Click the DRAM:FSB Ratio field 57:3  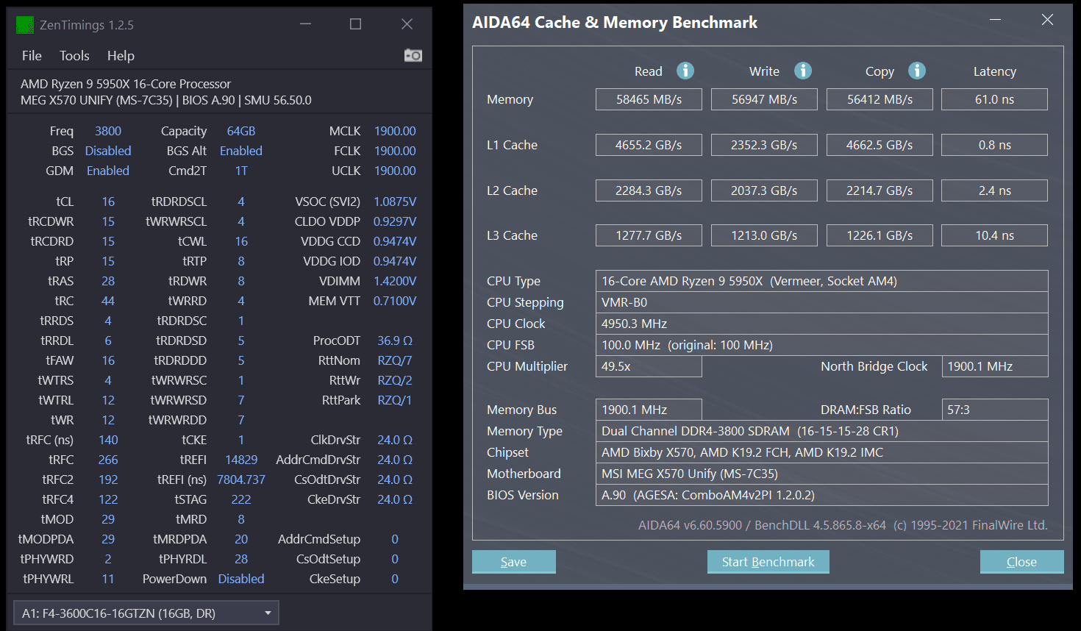(x=995, y=410)
